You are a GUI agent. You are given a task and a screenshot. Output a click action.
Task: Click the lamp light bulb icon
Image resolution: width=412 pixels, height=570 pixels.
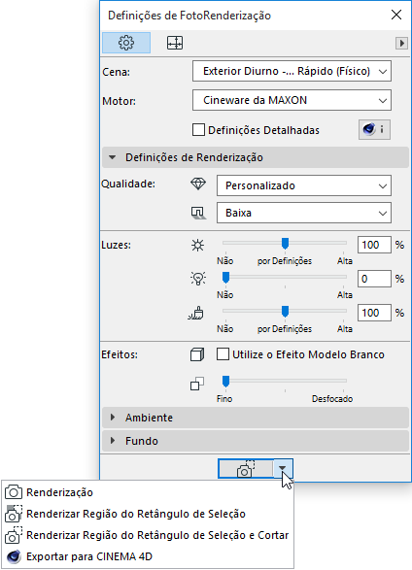[198, 279]
